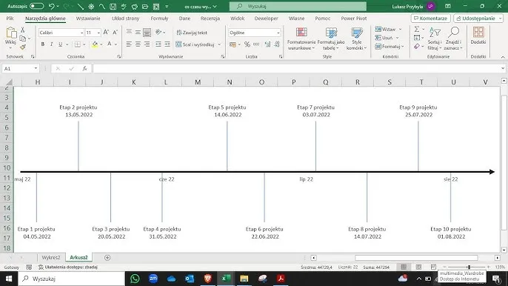The height and width of the screenshot is (286, 508).
Task: Click the percent style icon
Action: click(x=247, y=44)
